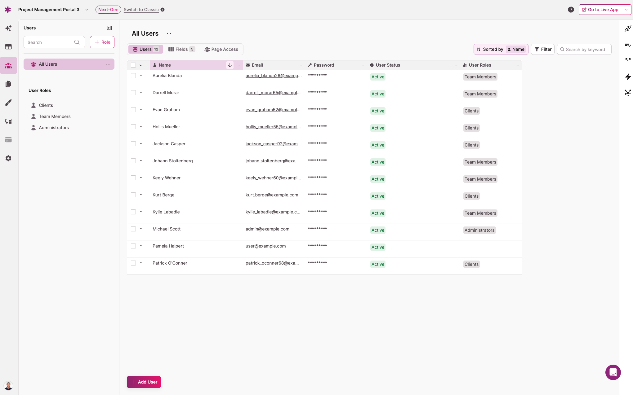Toggle the select-all header checkbox
This screenshot has width=633, height=395.
click(x=133, y=65)
